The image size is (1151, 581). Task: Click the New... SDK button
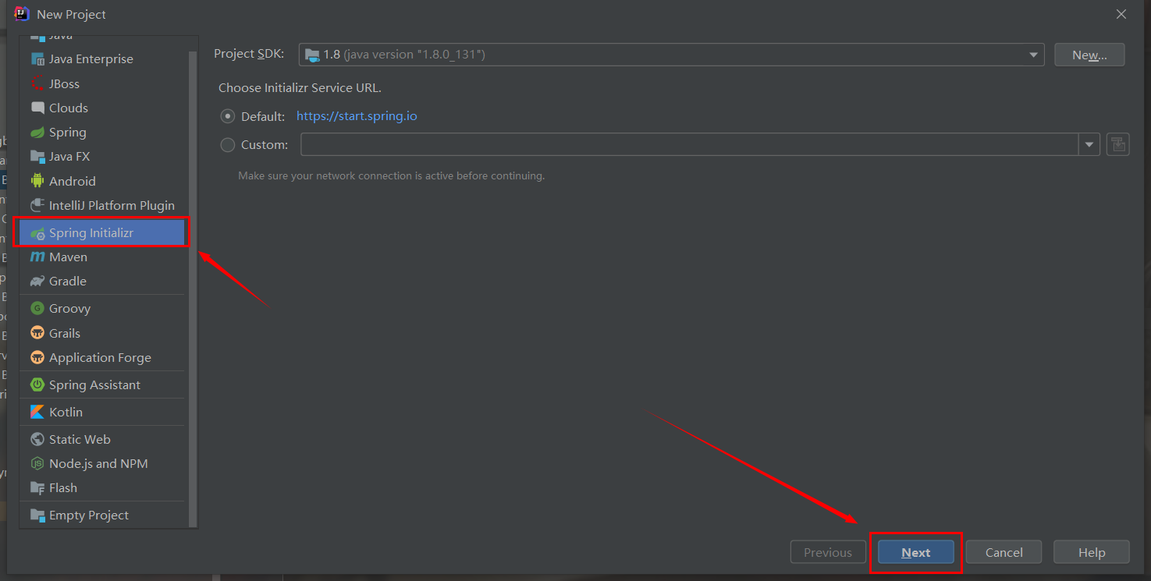tap(1089, 55)
